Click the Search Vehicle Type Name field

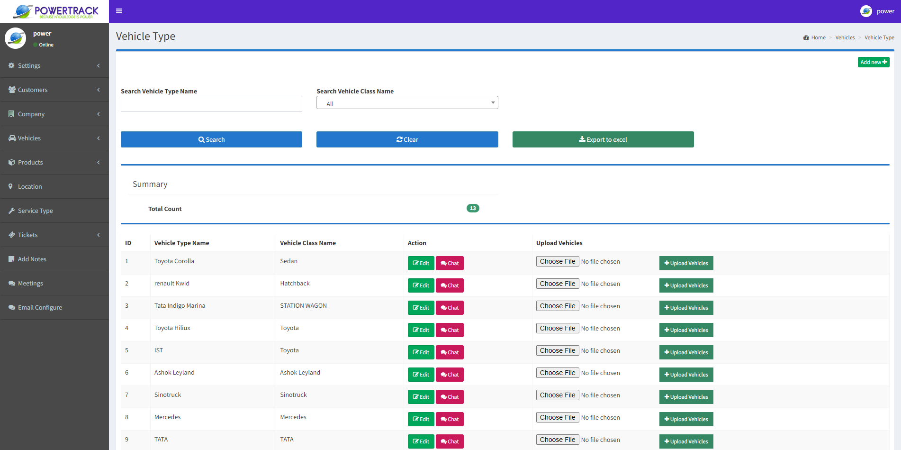211,104
